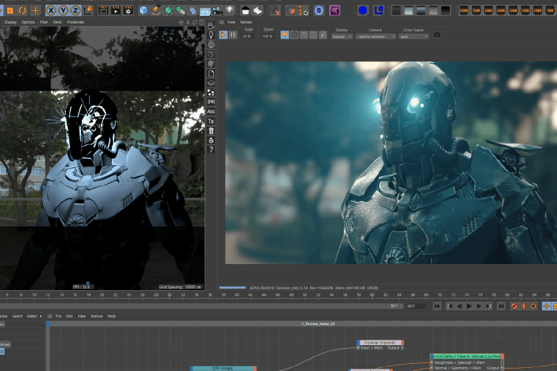Viewport: 557px width, 371px height.
Task: Open the green Extrude generator icon
Action: pos(180,11)
